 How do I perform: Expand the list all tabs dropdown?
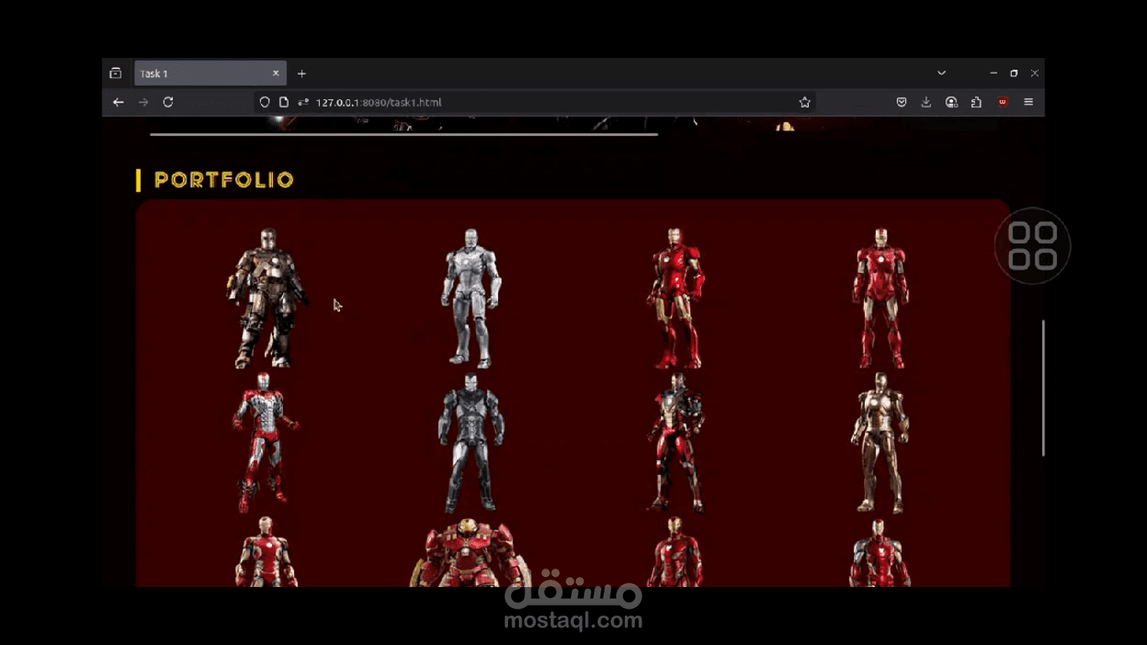coord(941,73)
